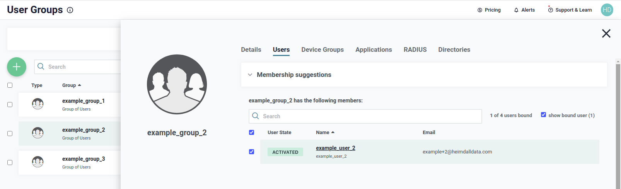Tick the checkbox for example_group_1

[x=10, y=104]
